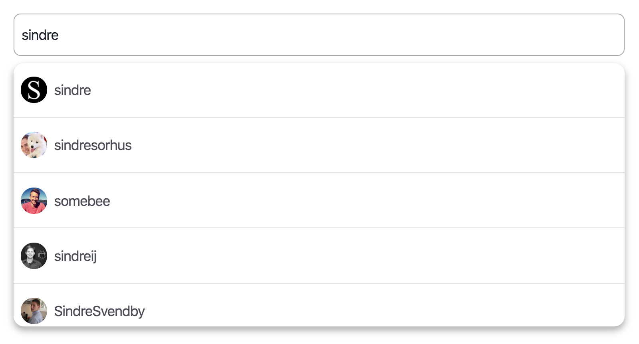Click blank area of the somebee result row
639x344 pixels.
pos(359,201)
